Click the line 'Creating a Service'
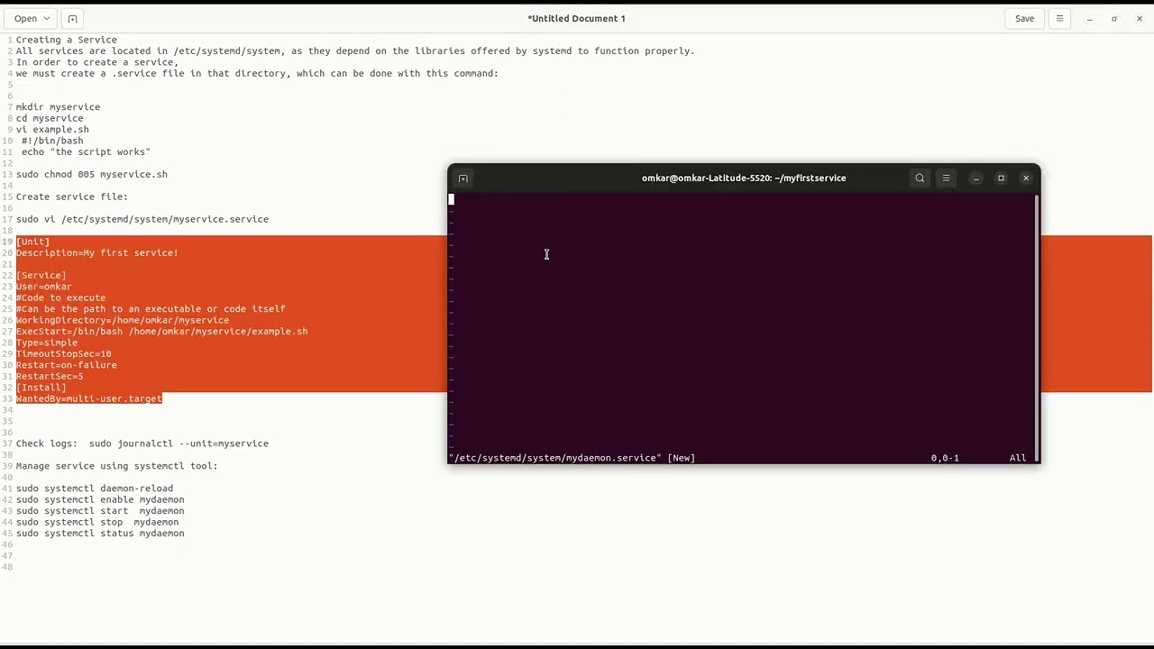1154x649 pixels. click(66, 40)
